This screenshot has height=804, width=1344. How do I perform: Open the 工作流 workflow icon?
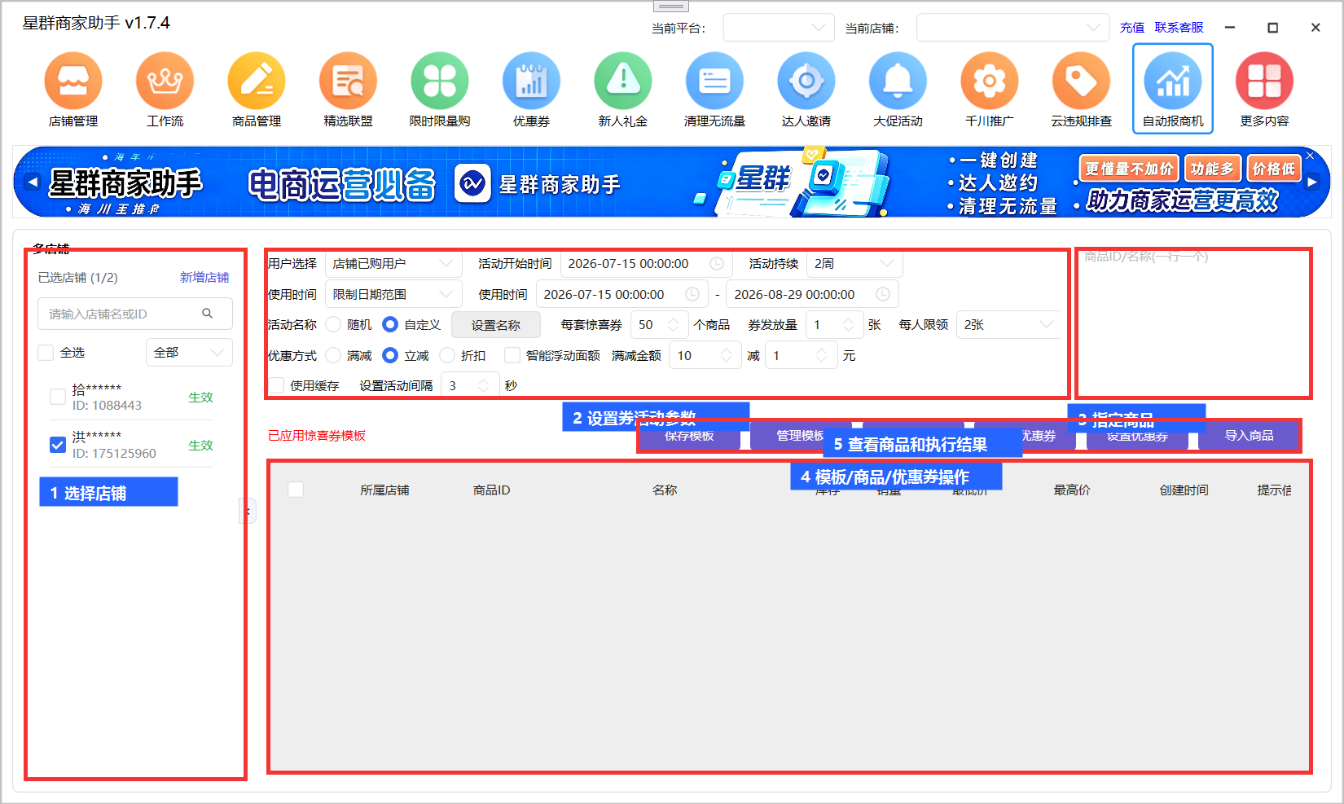pyautogui.click(x=165, y=81)
